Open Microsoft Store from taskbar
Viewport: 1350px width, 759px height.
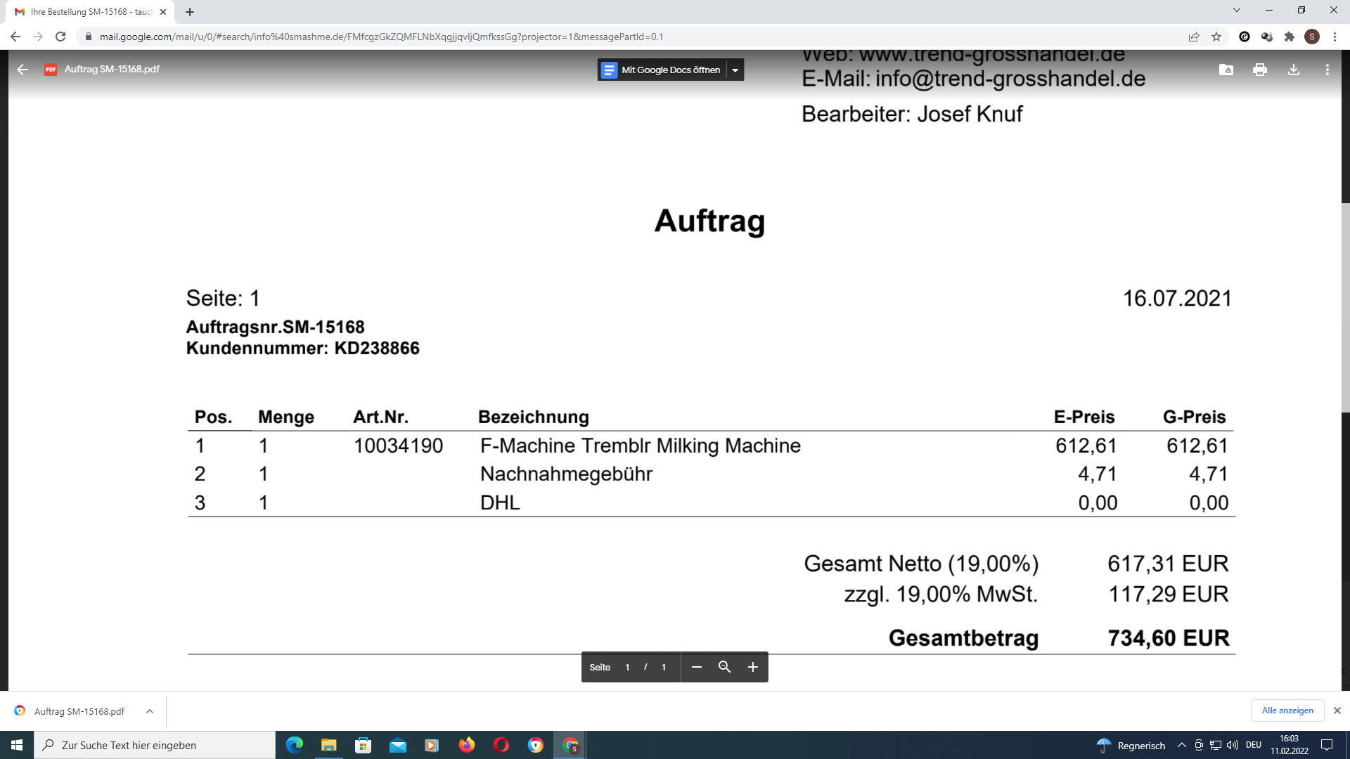364,745
